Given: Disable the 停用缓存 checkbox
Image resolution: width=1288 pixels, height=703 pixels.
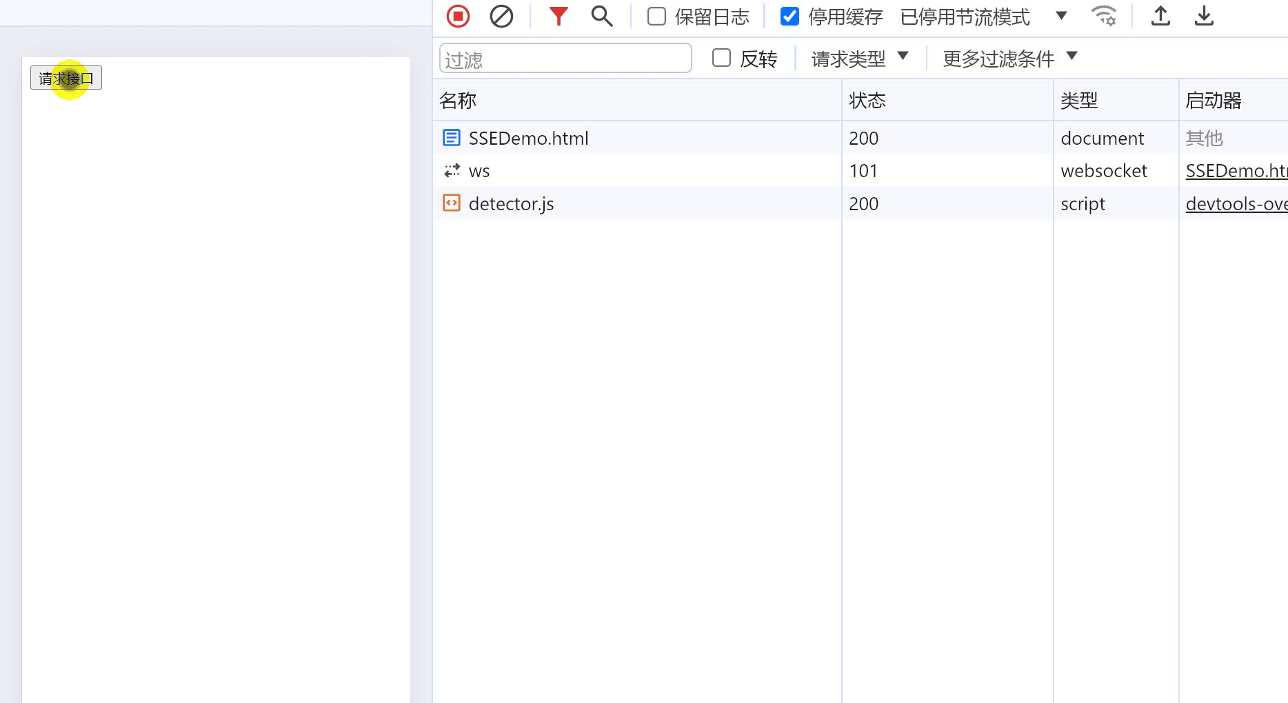Looking at the screenshot, I should point(789,16).
